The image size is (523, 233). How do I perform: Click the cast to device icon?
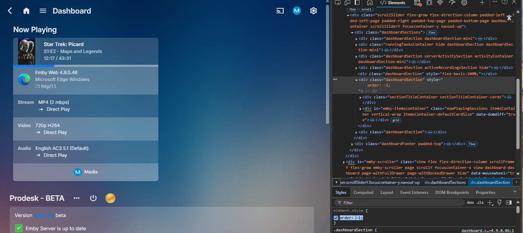280,11
